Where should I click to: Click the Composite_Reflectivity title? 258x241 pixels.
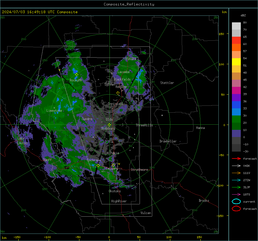(129, 4)
